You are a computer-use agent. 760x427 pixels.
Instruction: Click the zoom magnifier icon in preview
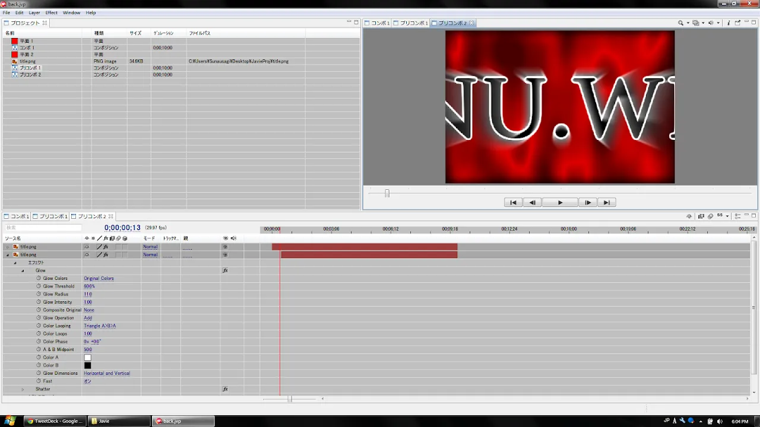681,23
